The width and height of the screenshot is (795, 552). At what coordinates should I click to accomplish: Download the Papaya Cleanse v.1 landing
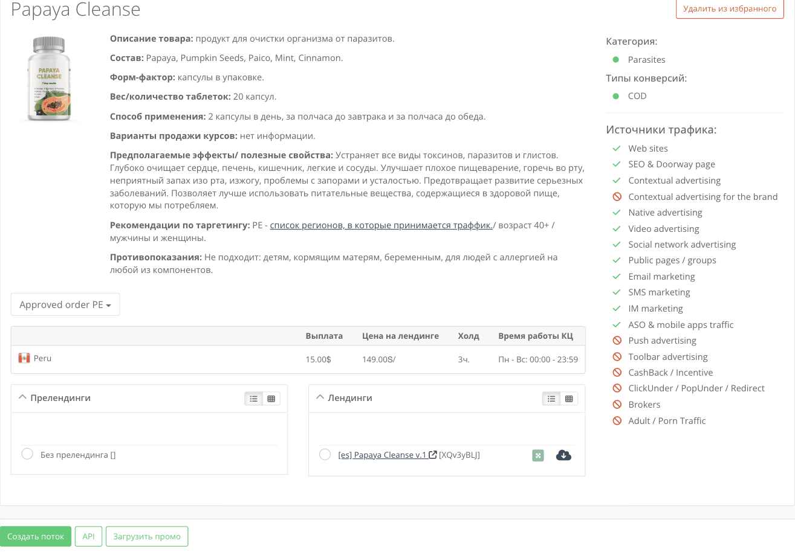pyautogui.click(x=563, y=455)
